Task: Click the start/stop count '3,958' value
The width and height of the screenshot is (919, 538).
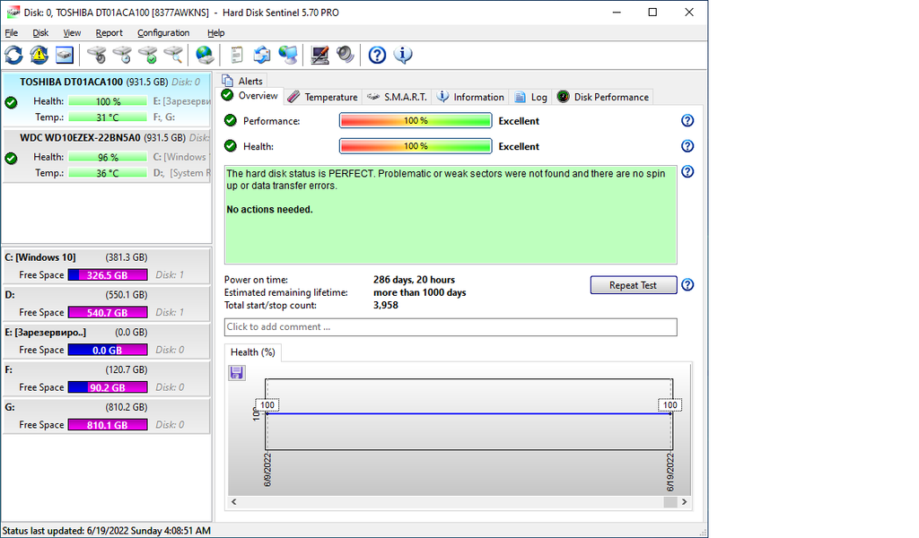Action: pyautogui.click(x=386, y=306)
